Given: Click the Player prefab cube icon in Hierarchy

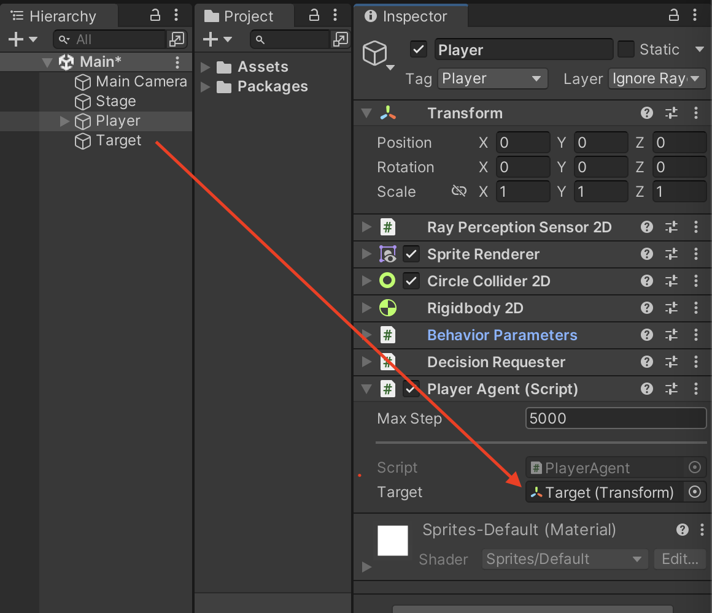Looking at the screenshot, I should click(x=82, y=121).
